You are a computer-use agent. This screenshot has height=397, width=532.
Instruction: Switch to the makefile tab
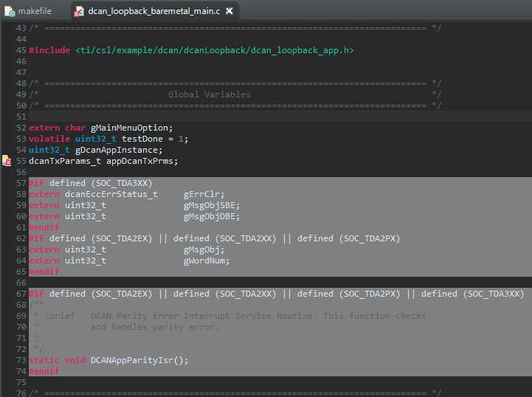point(29,11)
